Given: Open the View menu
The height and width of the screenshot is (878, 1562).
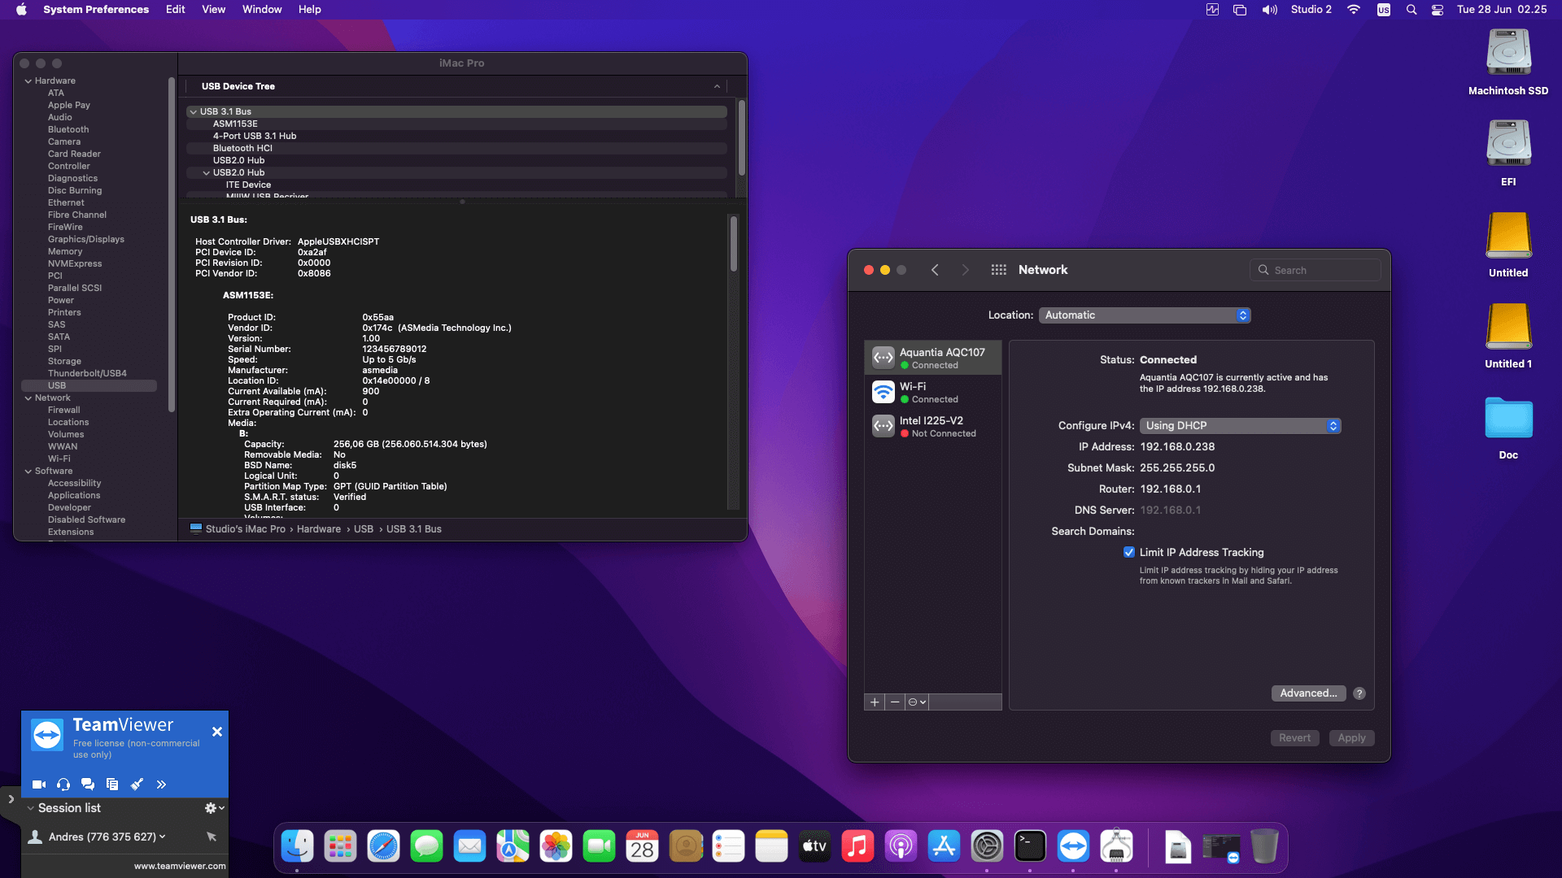Looking at the screenshot, I should (x=214, y=10).
